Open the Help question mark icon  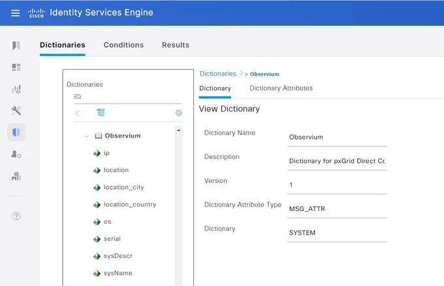(x=16, y=216)
